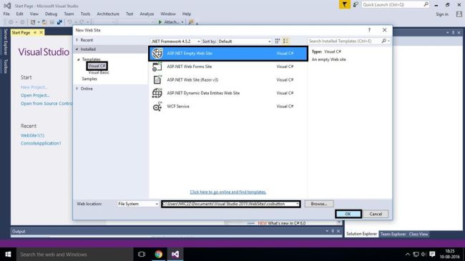Image resolution: width=465 pixels, height=261 pixels.
Task: Expand the Online node
Action: tap(77, 89)
